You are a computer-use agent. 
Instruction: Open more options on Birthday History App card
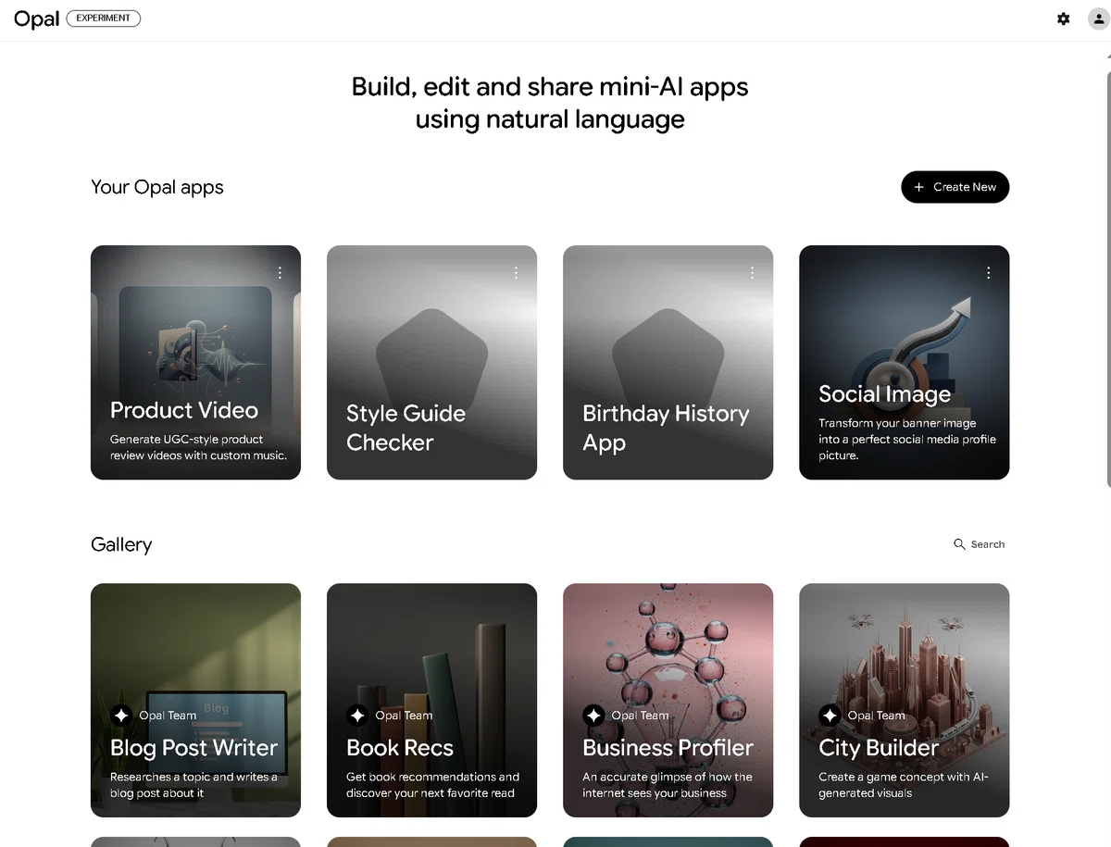(752, 272)
